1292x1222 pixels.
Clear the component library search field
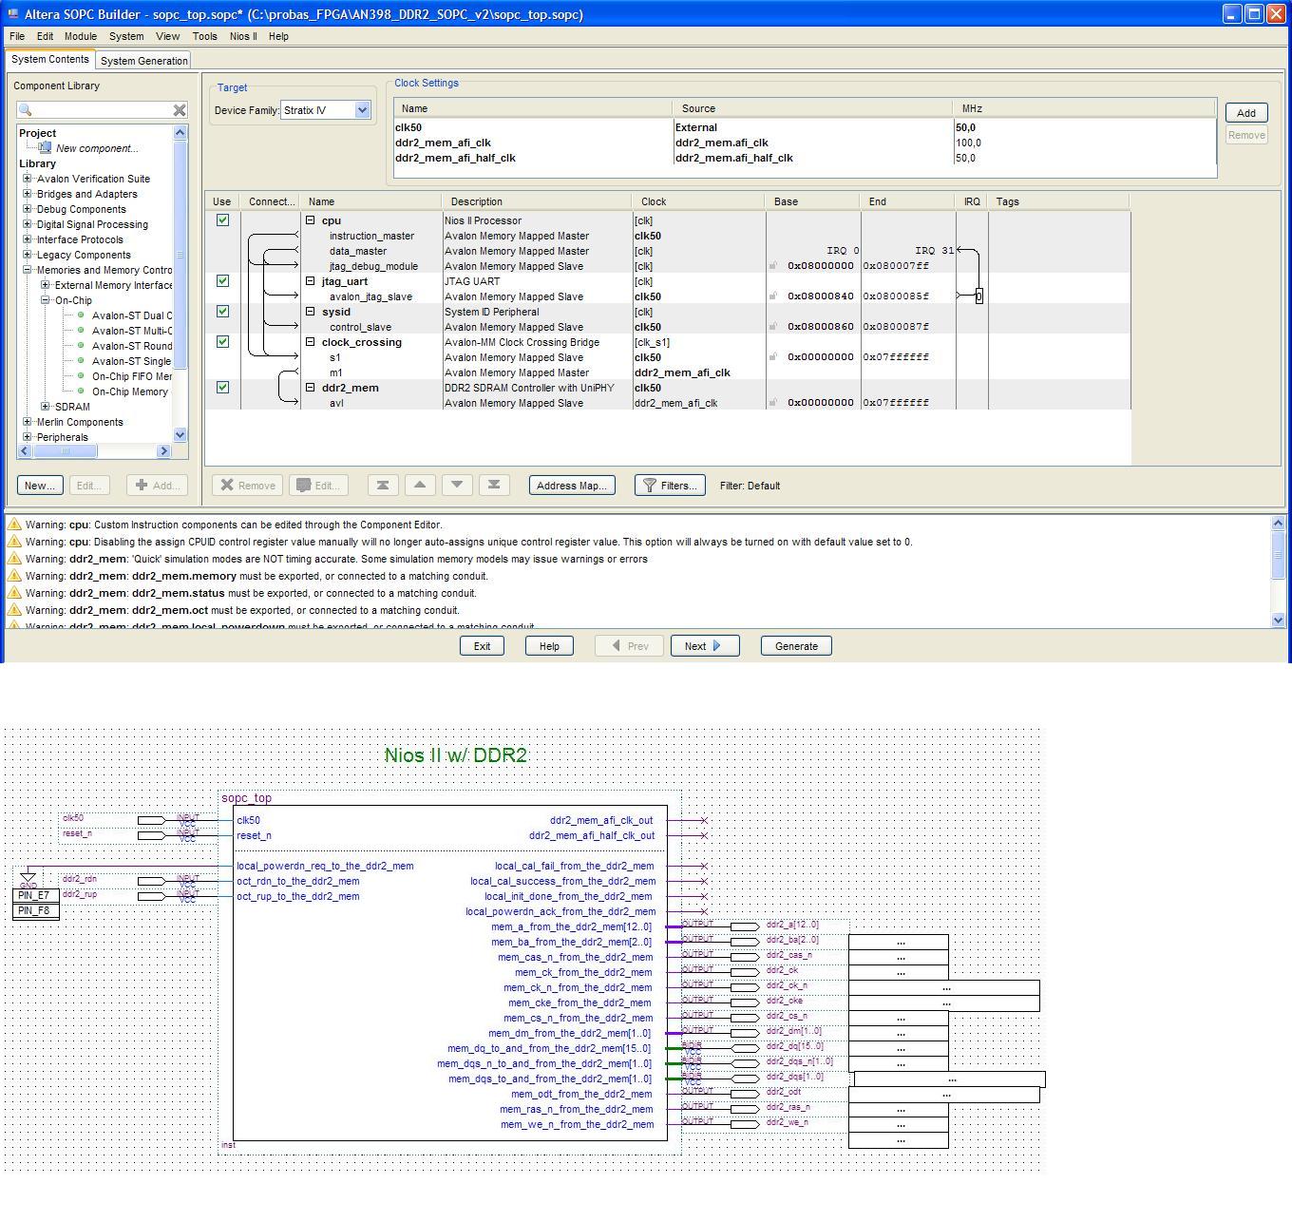(179, 110)
